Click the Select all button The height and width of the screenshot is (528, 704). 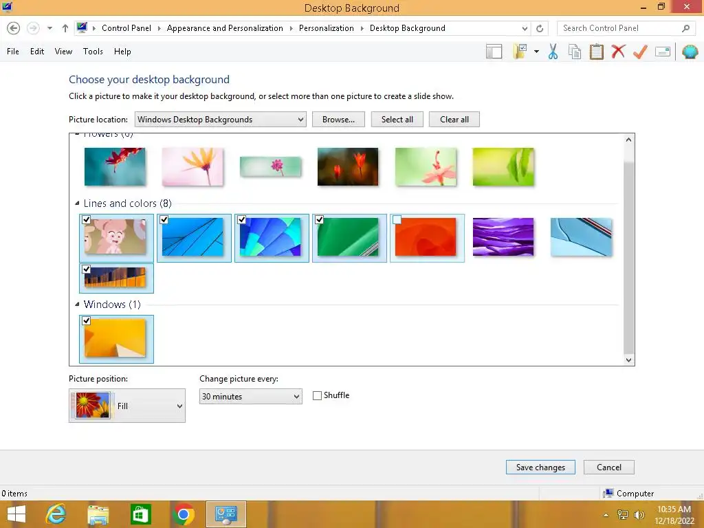[397, 120]
